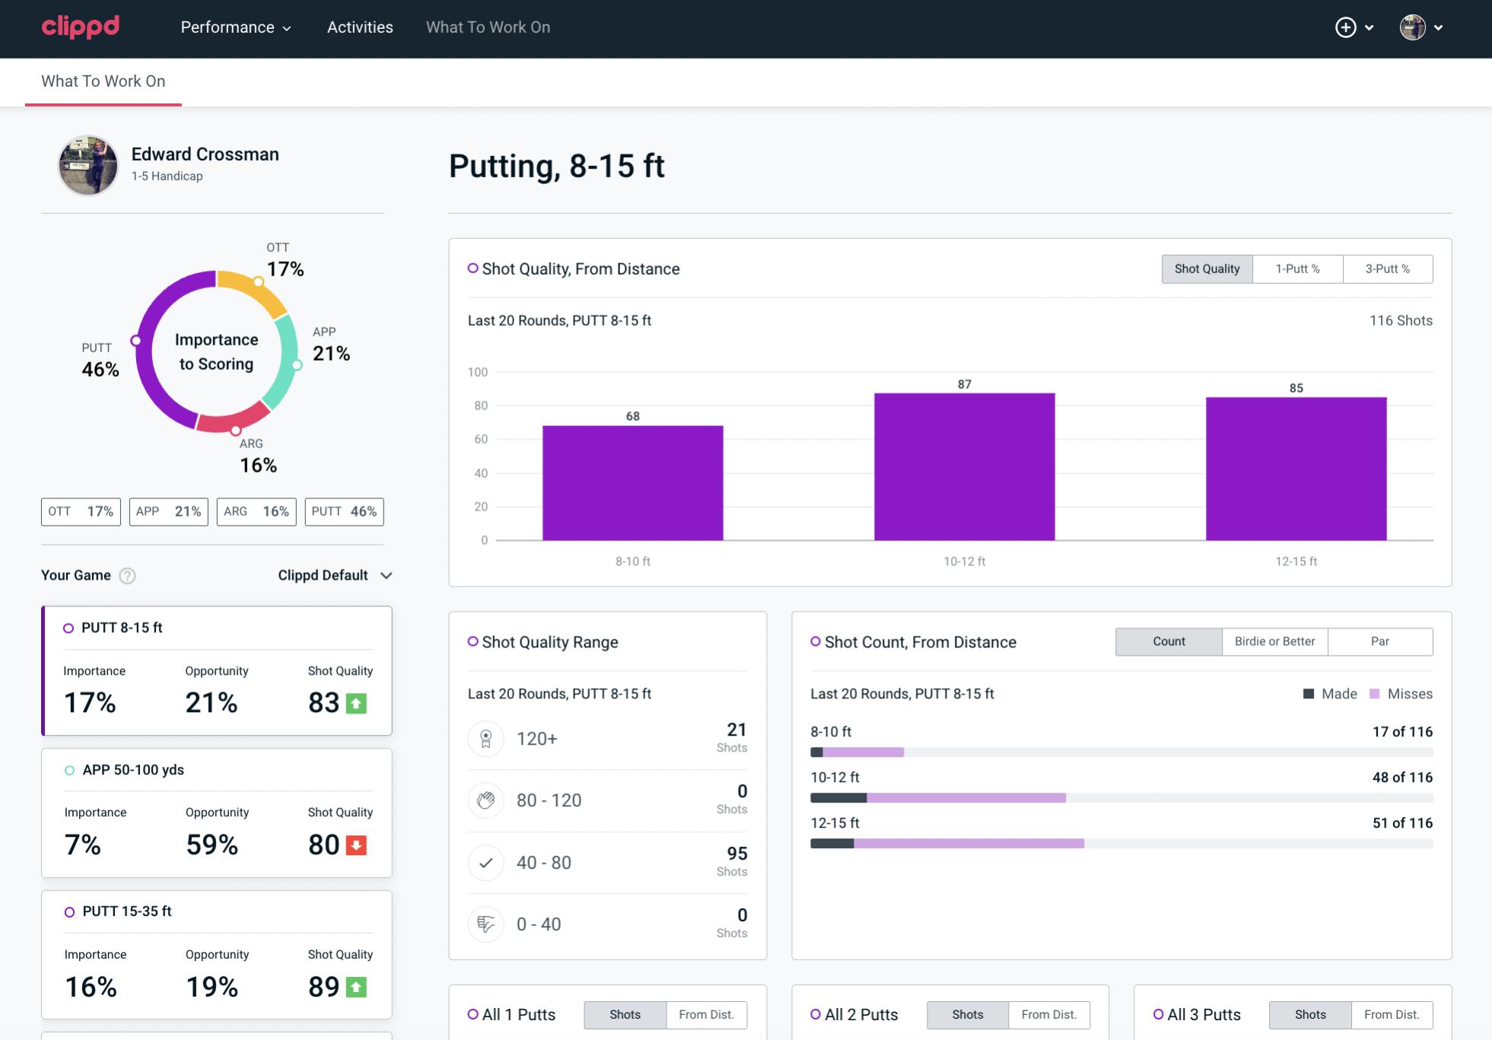Screen dimensions: 1492x1040
Task: Select Birdie or Better shot count view
Action: [1274, 641]
